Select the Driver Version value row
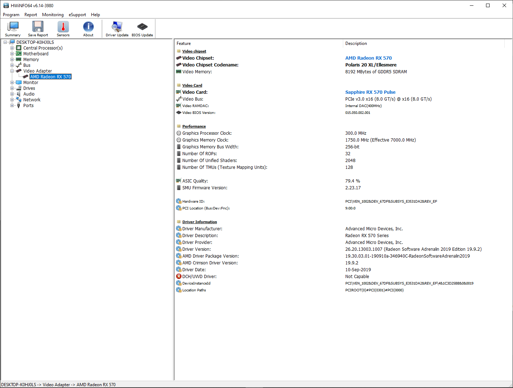The height and width of the screenshot is (388, 513). coord(413,249)
